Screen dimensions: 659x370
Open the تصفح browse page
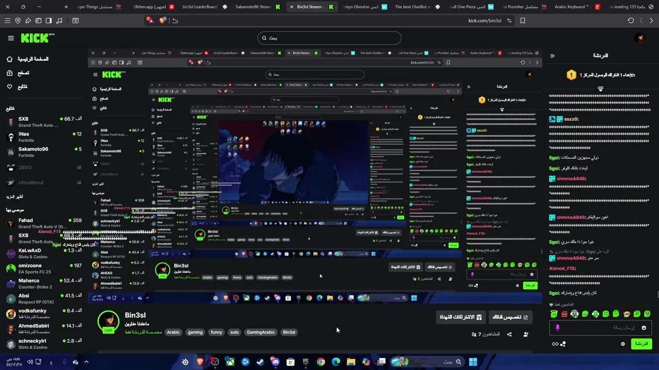[18, 73]
